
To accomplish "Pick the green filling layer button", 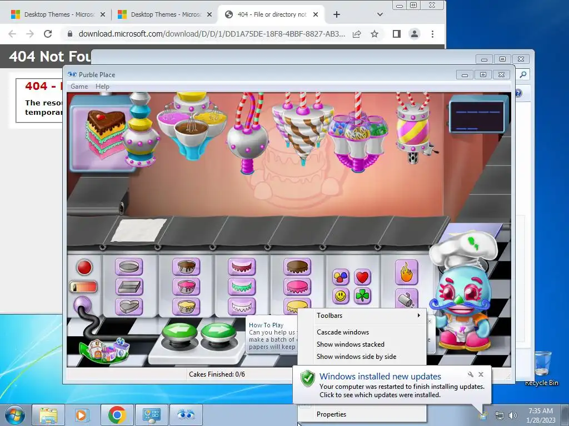I will click(x=242, y=287).
